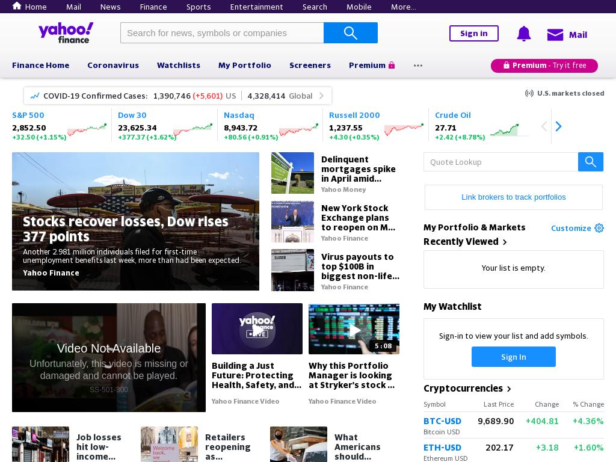Open Entertainment in the top bar
This screenshot has height=462, width=616.
pos(256,7)
